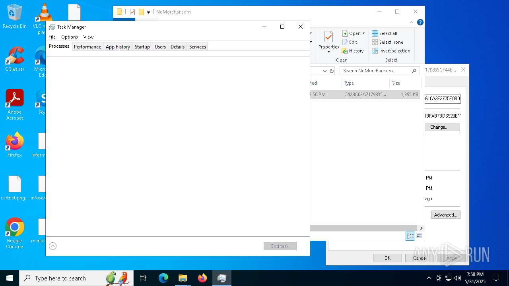Close the properties dialog with the X button
This screenshot has height=286, width=509.
pyautogui.click(x=463, y=70)
